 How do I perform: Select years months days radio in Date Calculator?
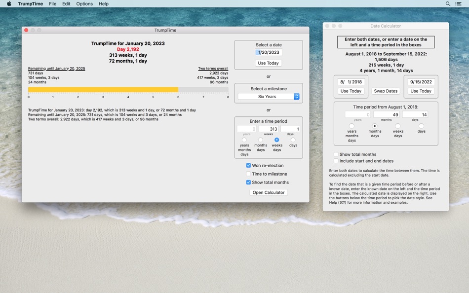tap(352, 126)
